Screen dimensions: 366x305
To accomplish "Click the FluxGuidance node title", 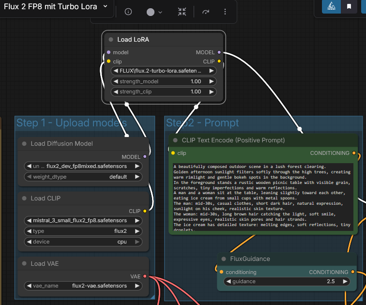I will (250, 259).
